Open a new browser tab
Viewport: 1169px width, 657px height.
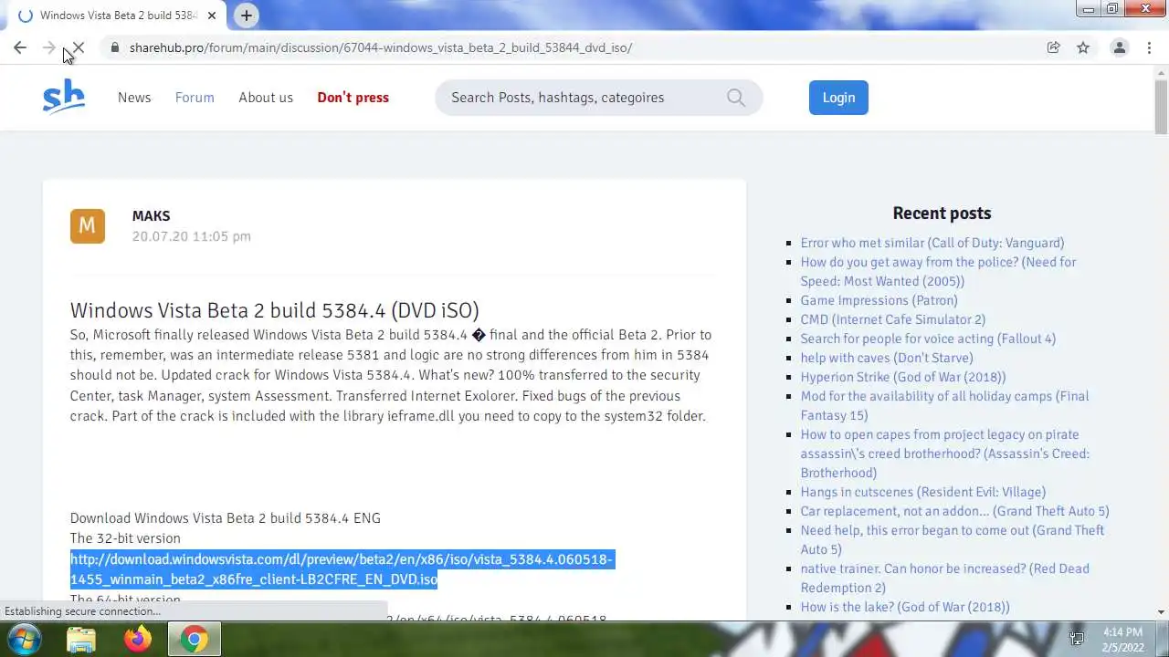247,16
